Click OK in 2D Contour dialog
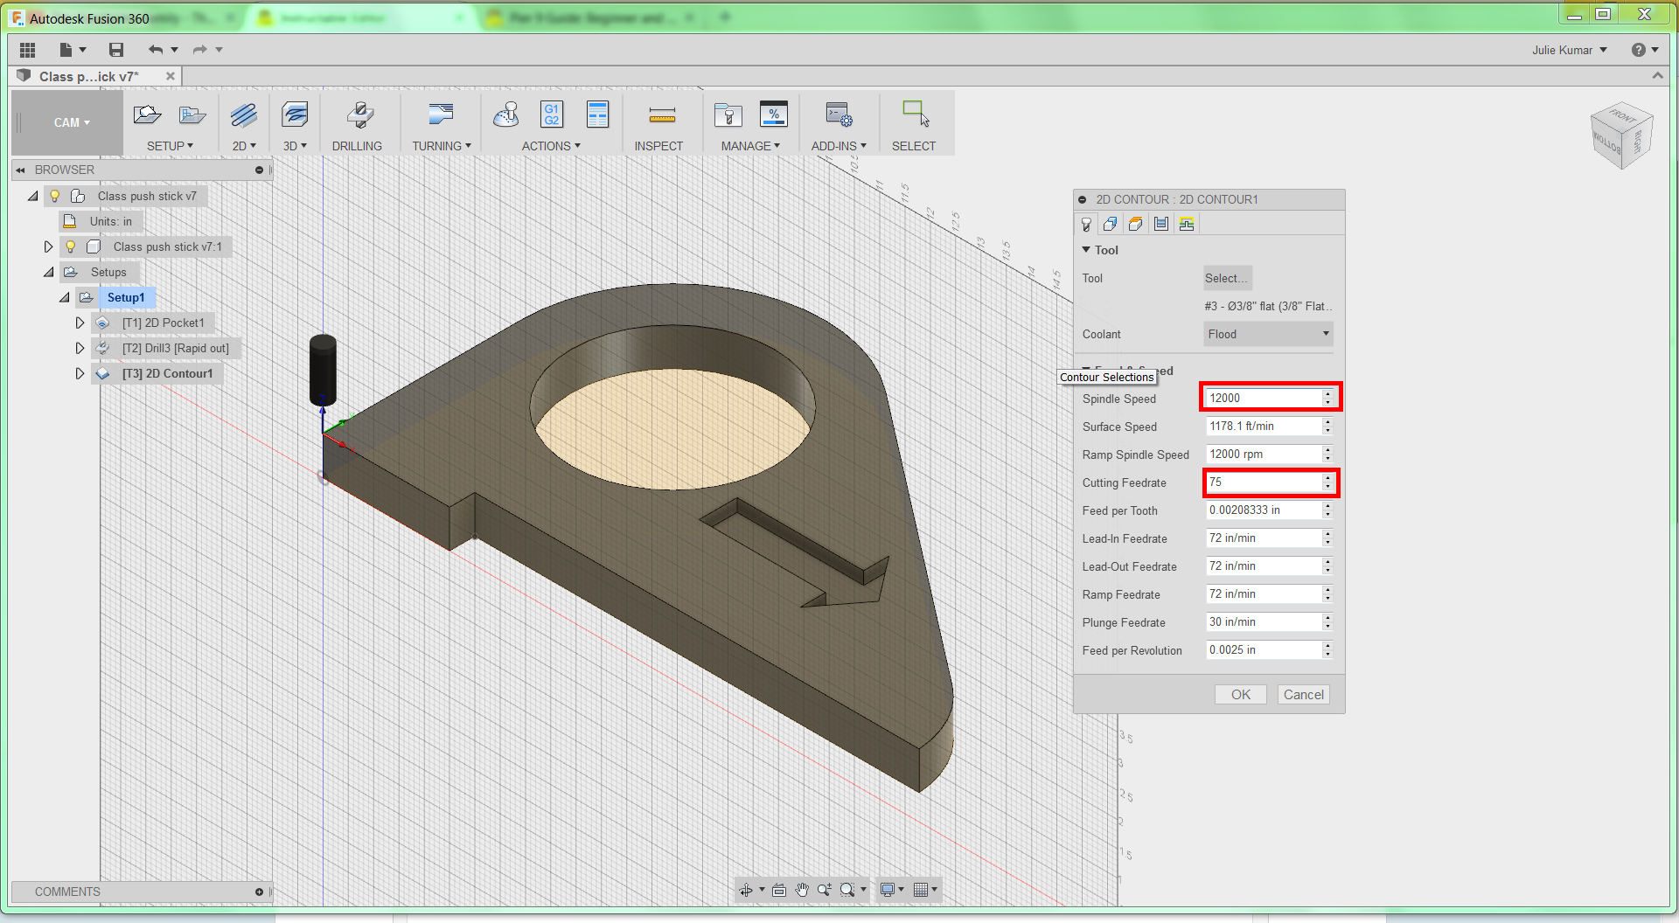This screenshot has height=923, width=1679. click(1241, 695)
